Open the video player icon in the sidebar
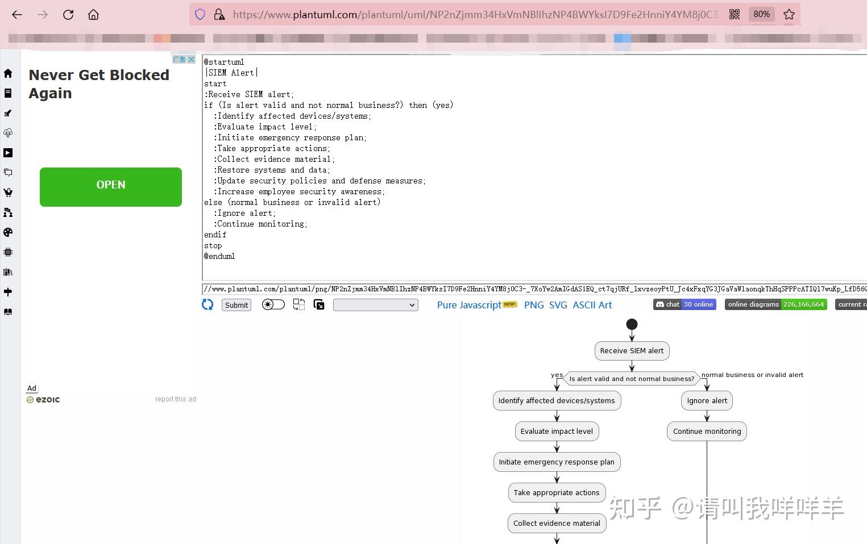 coord(8,152)
